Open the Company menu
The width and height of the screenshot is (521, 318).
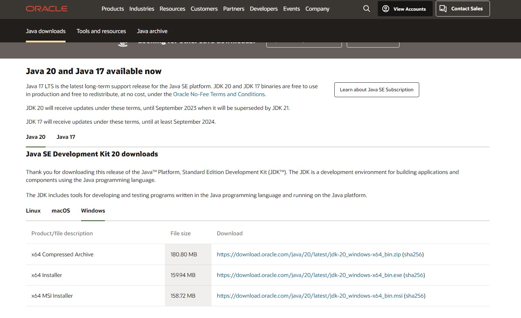point(317,9)
